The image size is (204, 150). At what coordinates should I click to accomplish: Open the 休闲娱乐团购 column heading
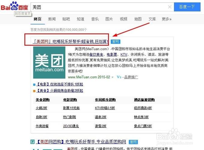click(x=105, y=100)
